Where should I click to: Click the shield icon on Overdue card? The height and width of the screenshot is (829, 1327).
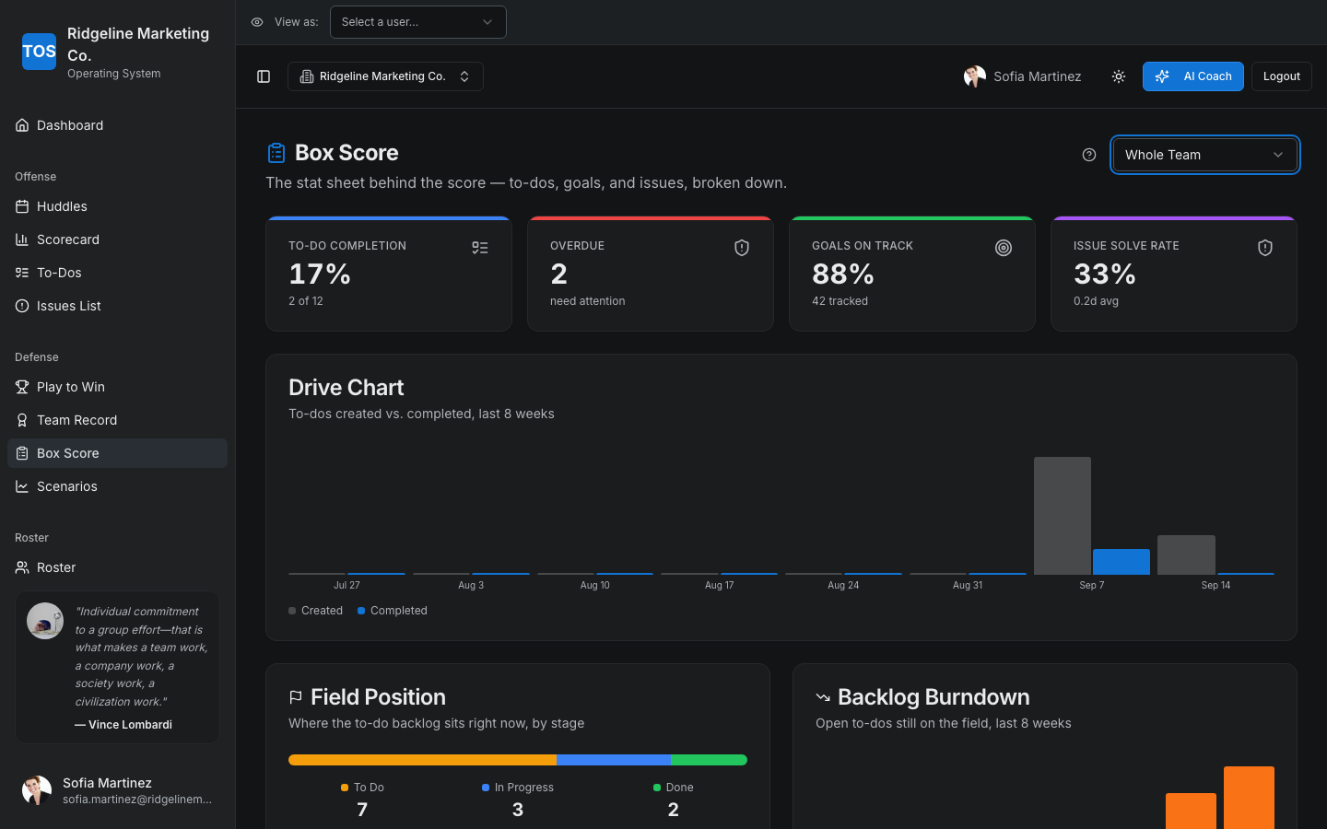tap(742, 248)
